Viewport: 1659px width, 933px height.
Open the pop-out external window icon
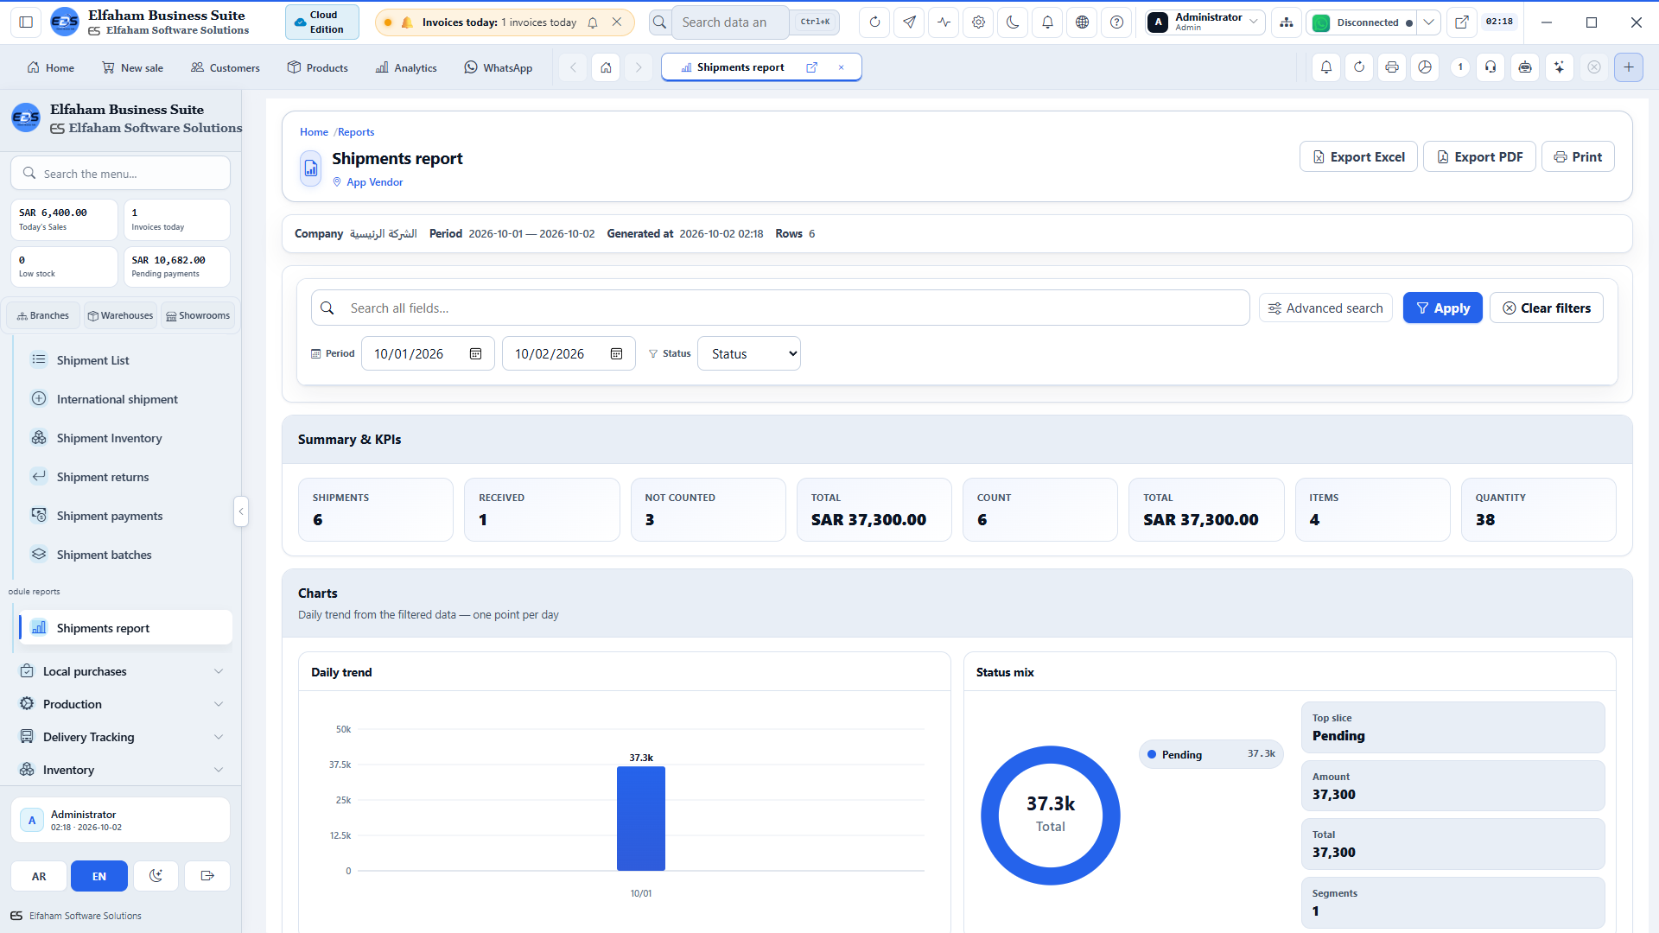tap(1461, 22)
